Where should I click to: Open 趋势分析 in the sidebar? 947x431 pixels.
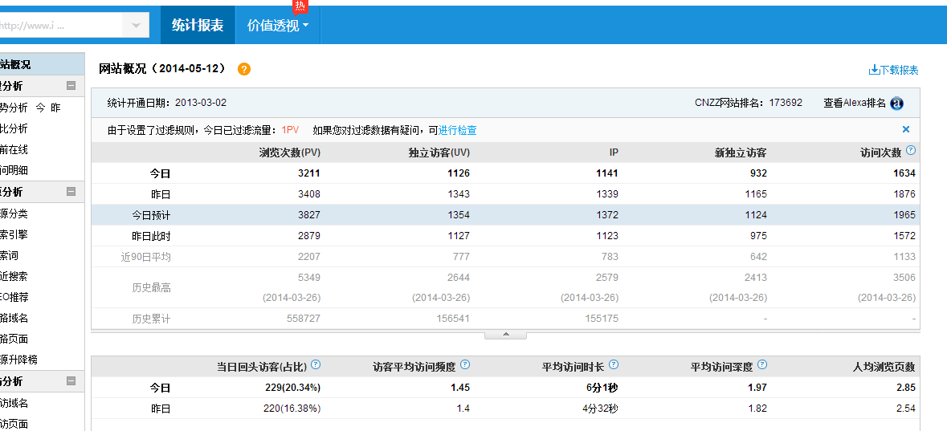pos(14,108)
